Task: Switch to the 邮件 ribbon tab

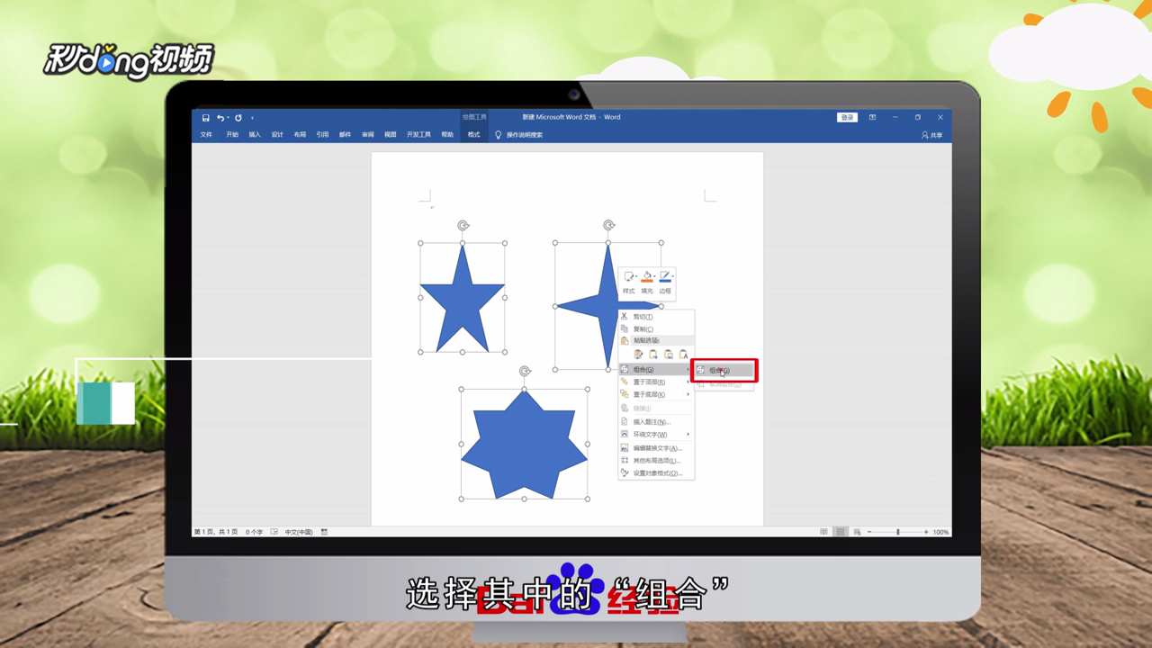Action: coord(345,135)
